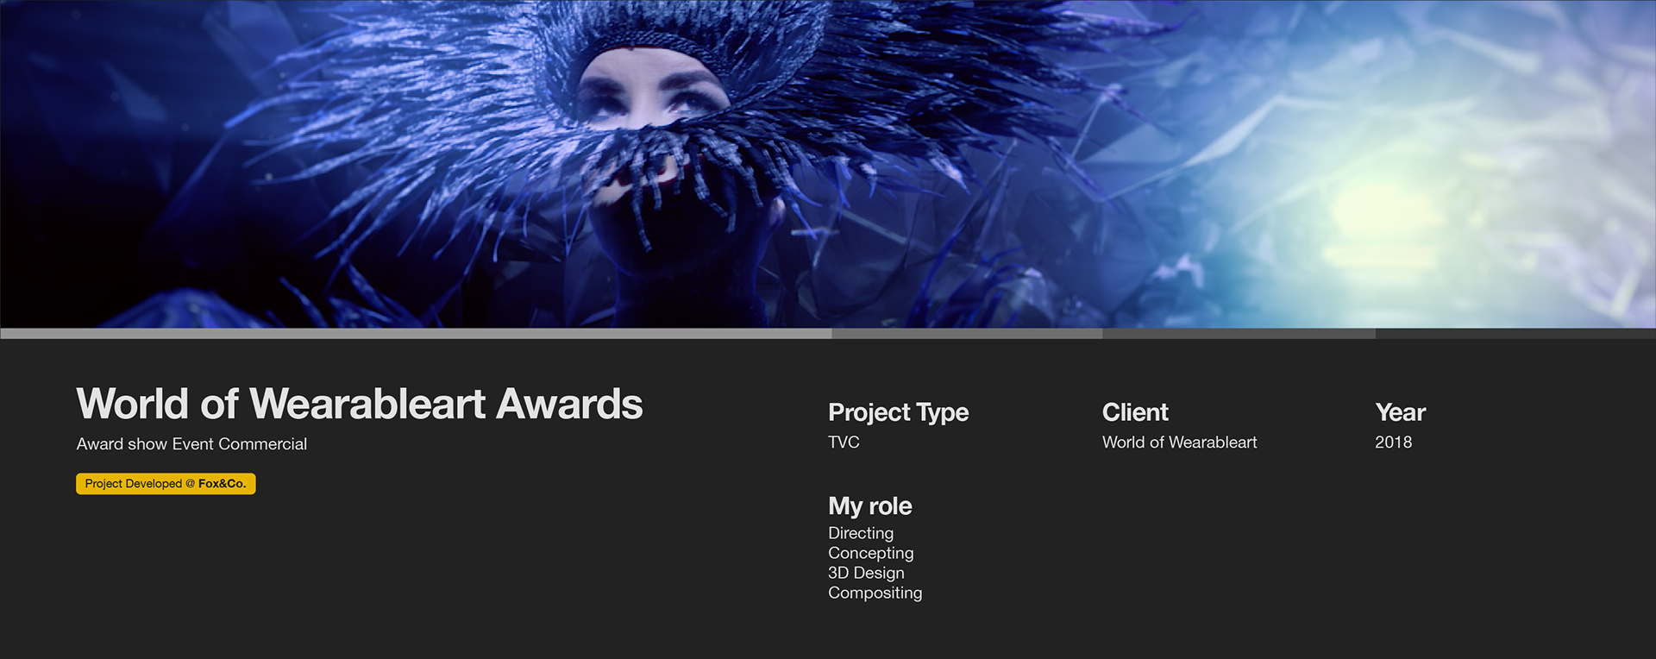Click the My role heading
The image size is (1656, 659).
point(869,506)
